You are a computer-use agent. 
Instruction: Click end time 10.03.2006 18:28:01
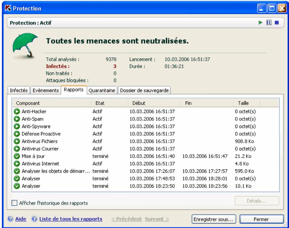coord(205,178)
